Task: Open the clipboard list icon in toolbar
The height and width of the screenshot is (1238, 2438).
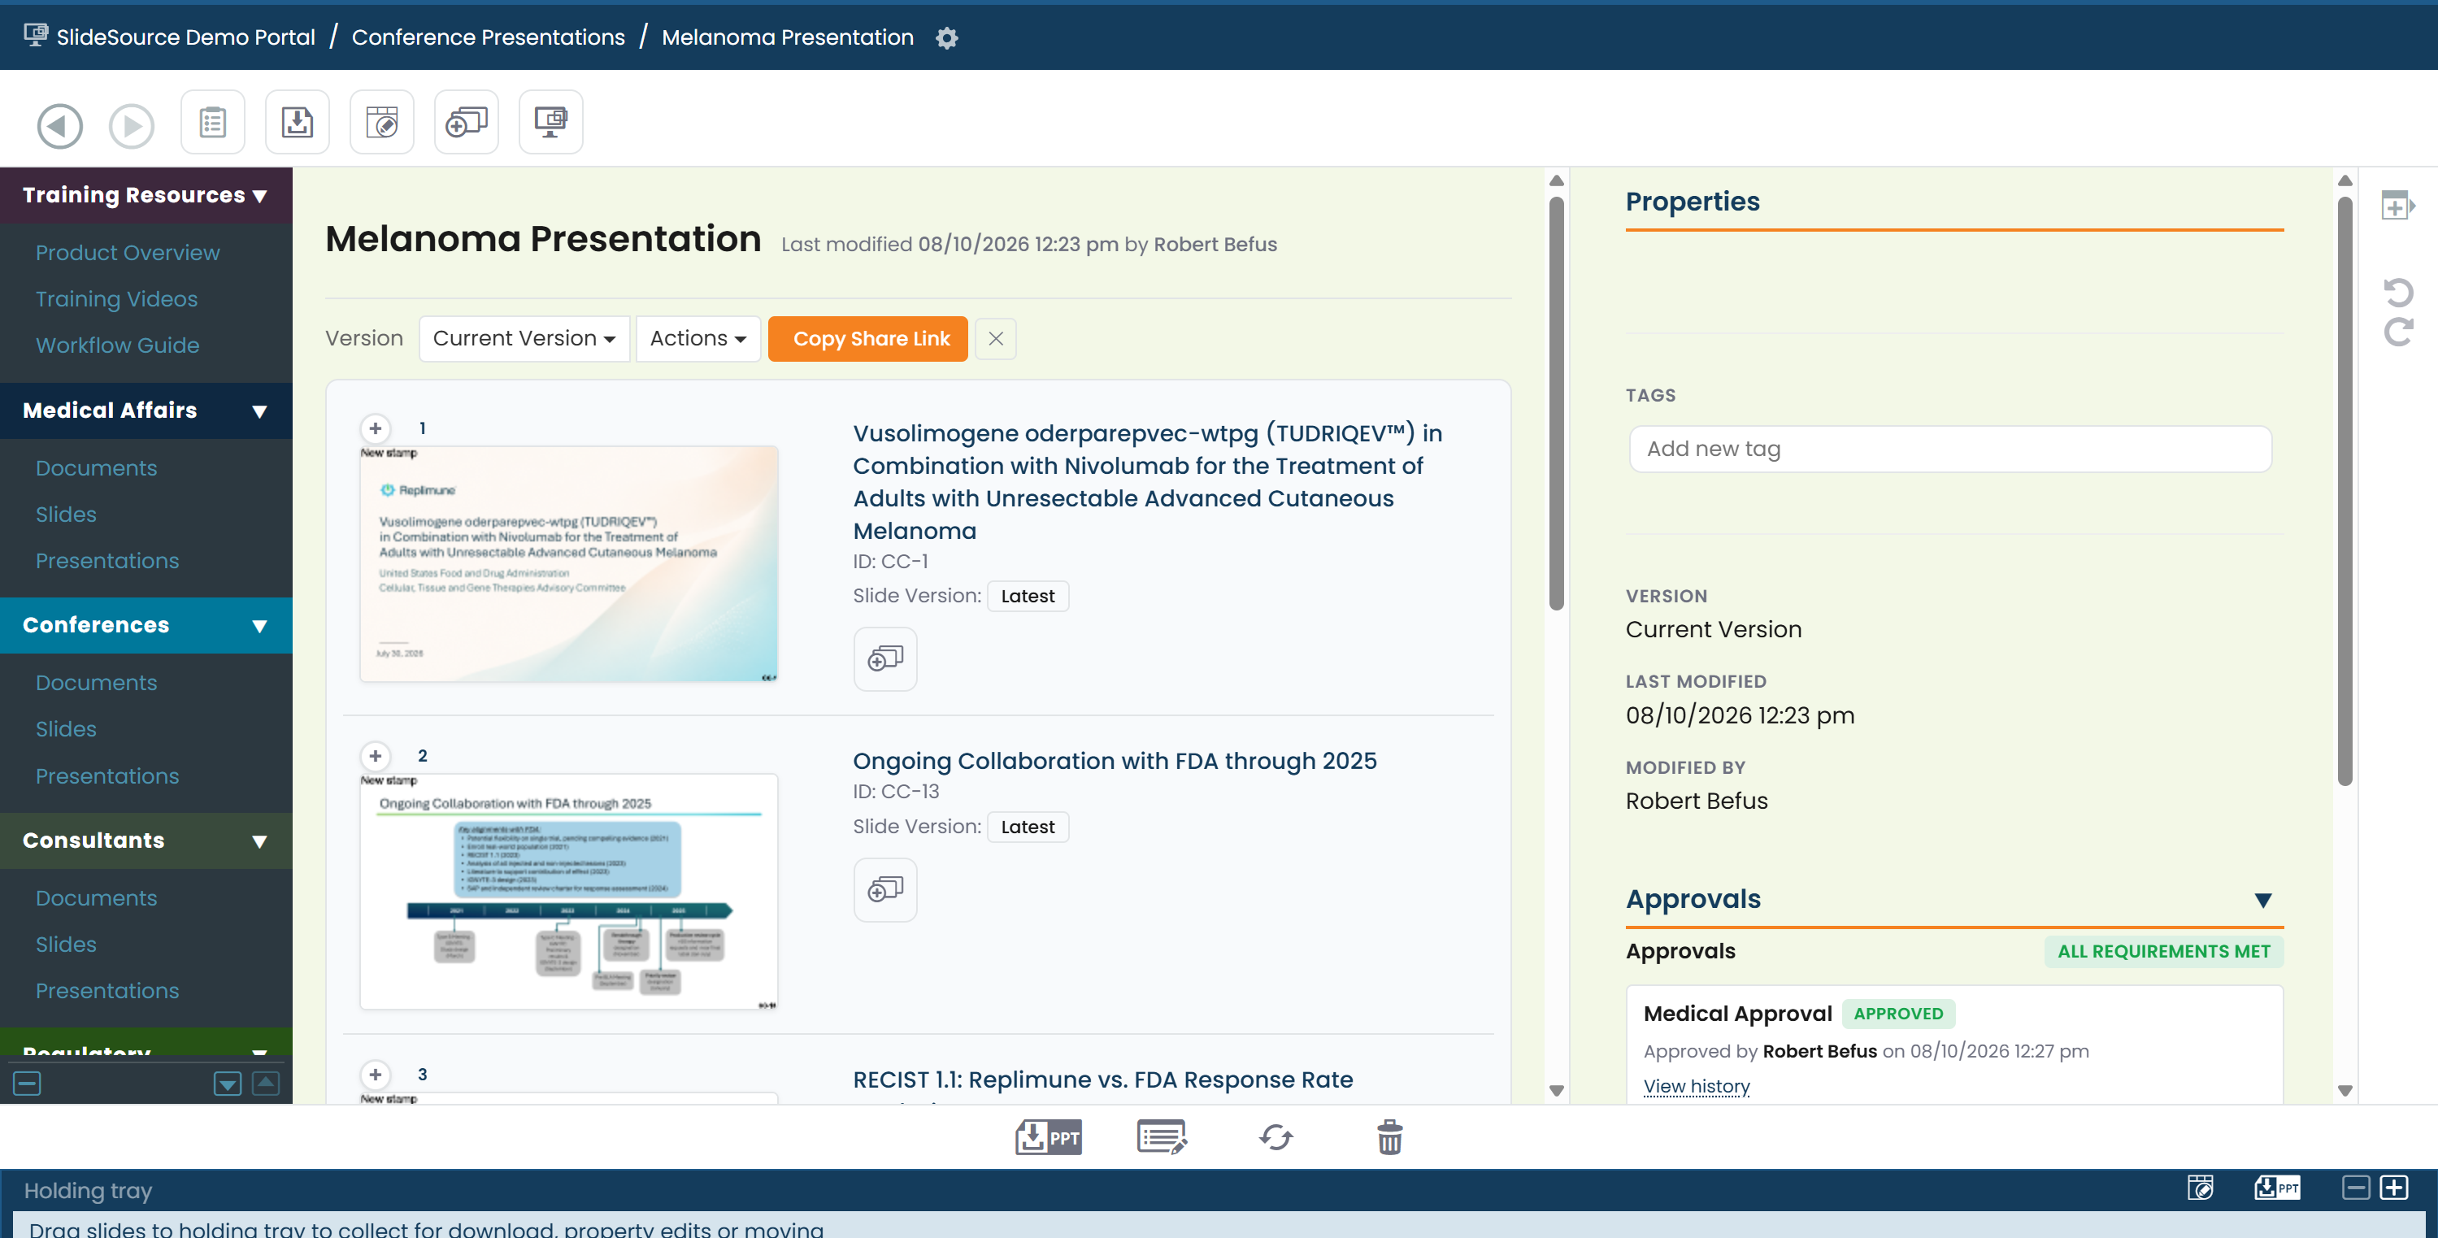Action: tap(213, 122)
